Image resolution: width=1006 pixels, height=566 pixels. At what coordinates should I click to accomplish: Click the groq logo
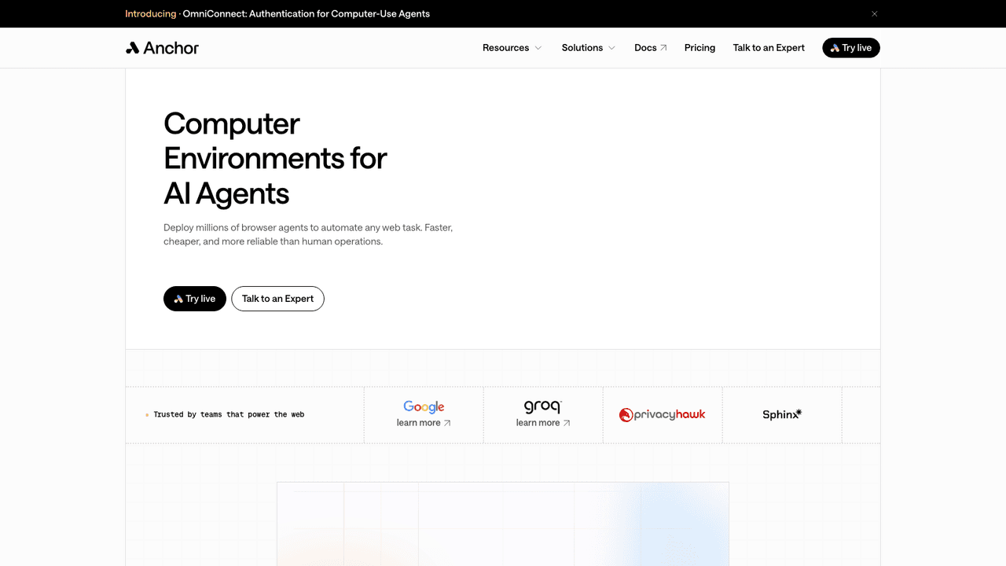pos(543,406)
